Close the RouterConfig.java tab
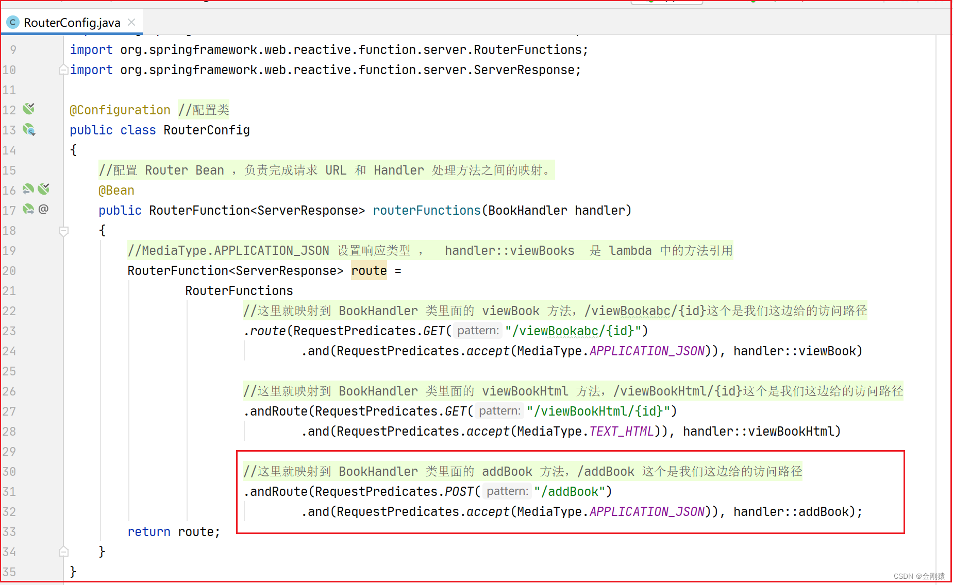Viewport: 953px width, 585px height. (131, 22)
